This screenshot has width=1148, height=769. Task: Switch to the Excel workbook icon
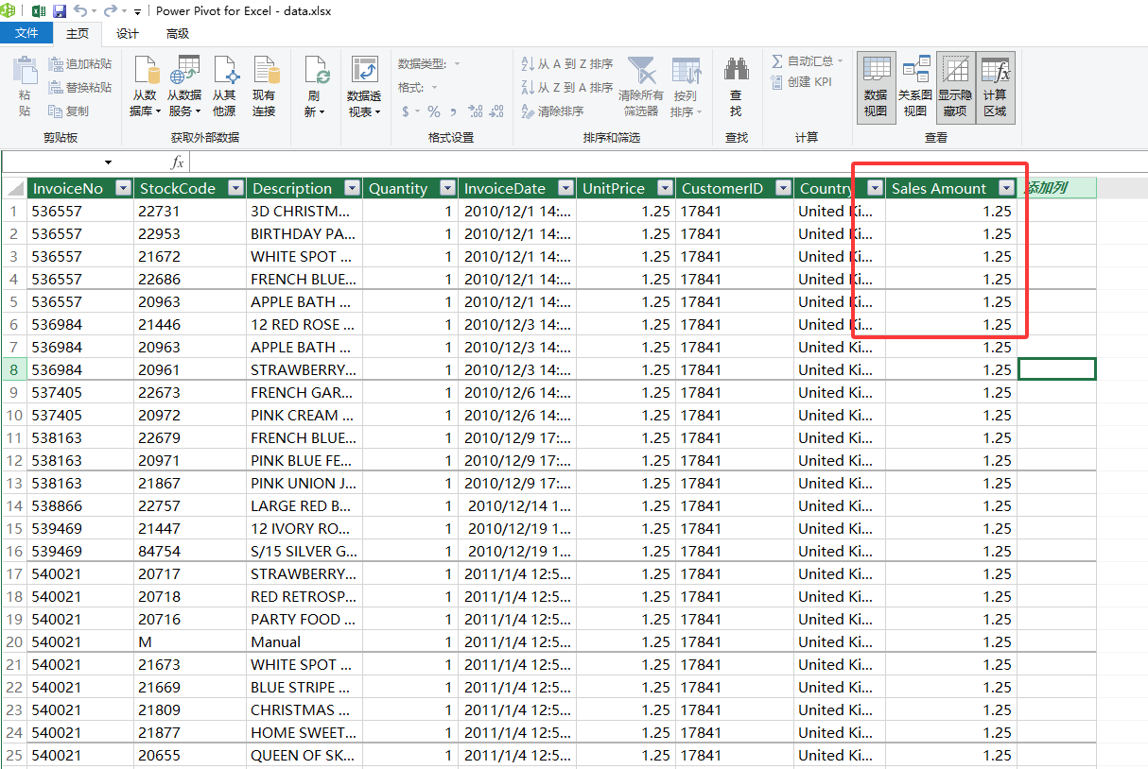pos(39,10)
